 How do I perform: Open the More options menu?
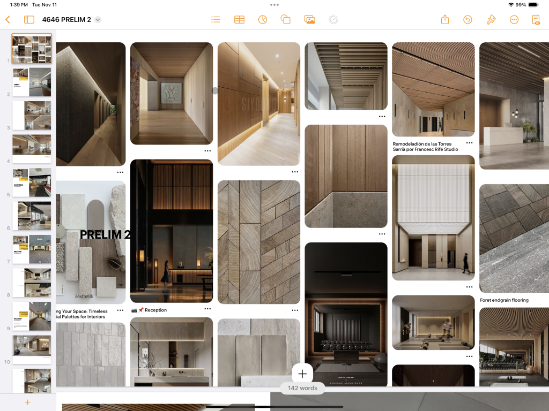[x=514, y=20]
